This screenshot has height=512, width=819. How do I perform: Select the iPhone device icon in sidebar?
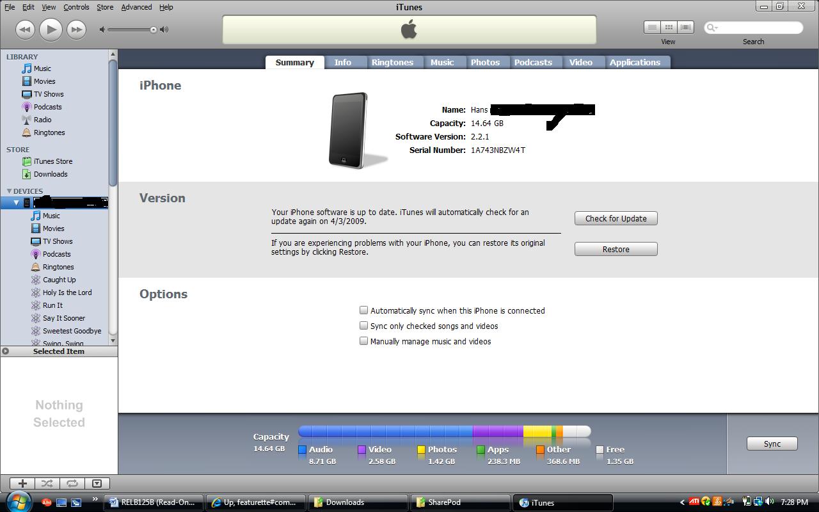[27, 203]
